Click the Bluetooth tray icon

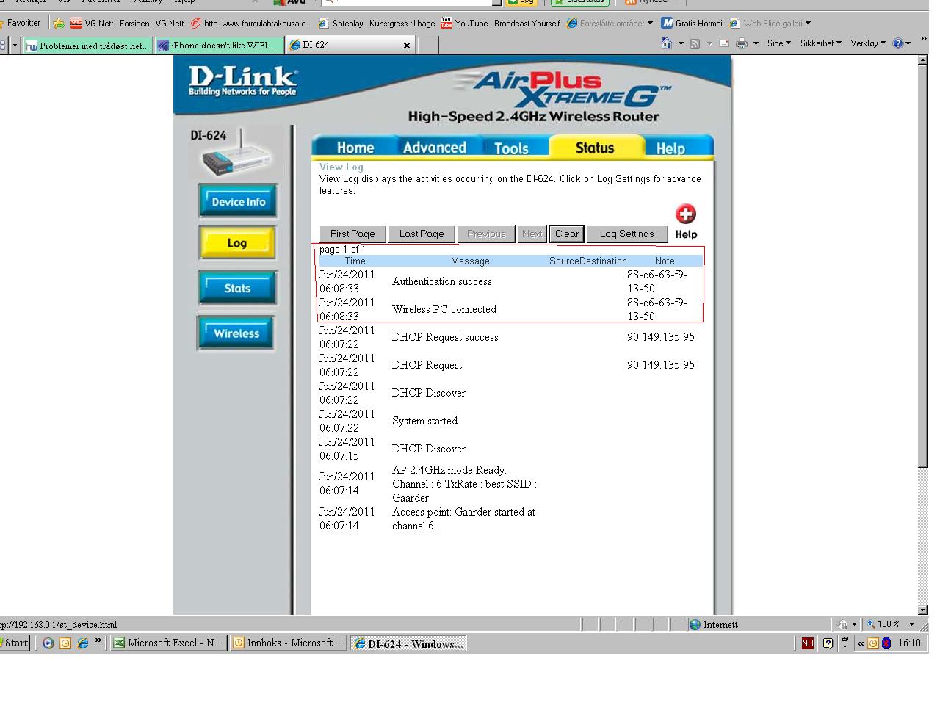[x=886, y=643]
